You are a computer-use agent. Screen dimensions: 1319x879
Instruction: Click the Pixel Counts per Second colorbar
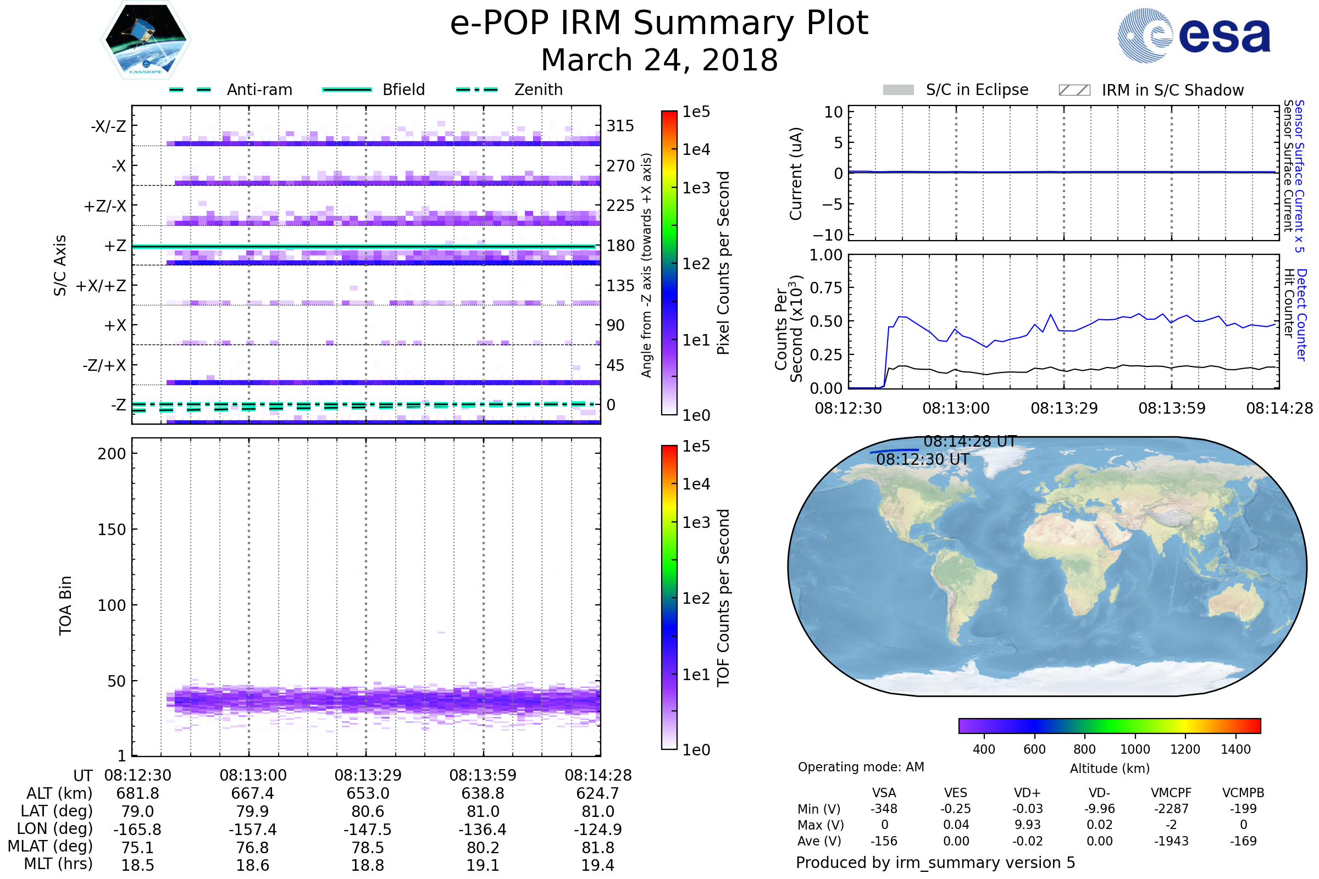(669, 263)
